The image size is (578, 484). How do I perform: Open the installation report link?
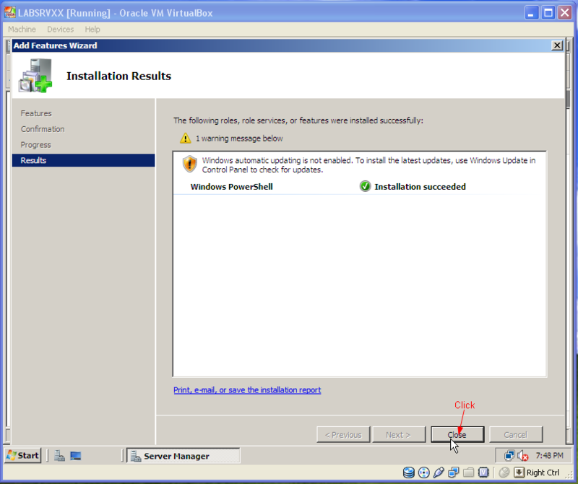[247, 390]
